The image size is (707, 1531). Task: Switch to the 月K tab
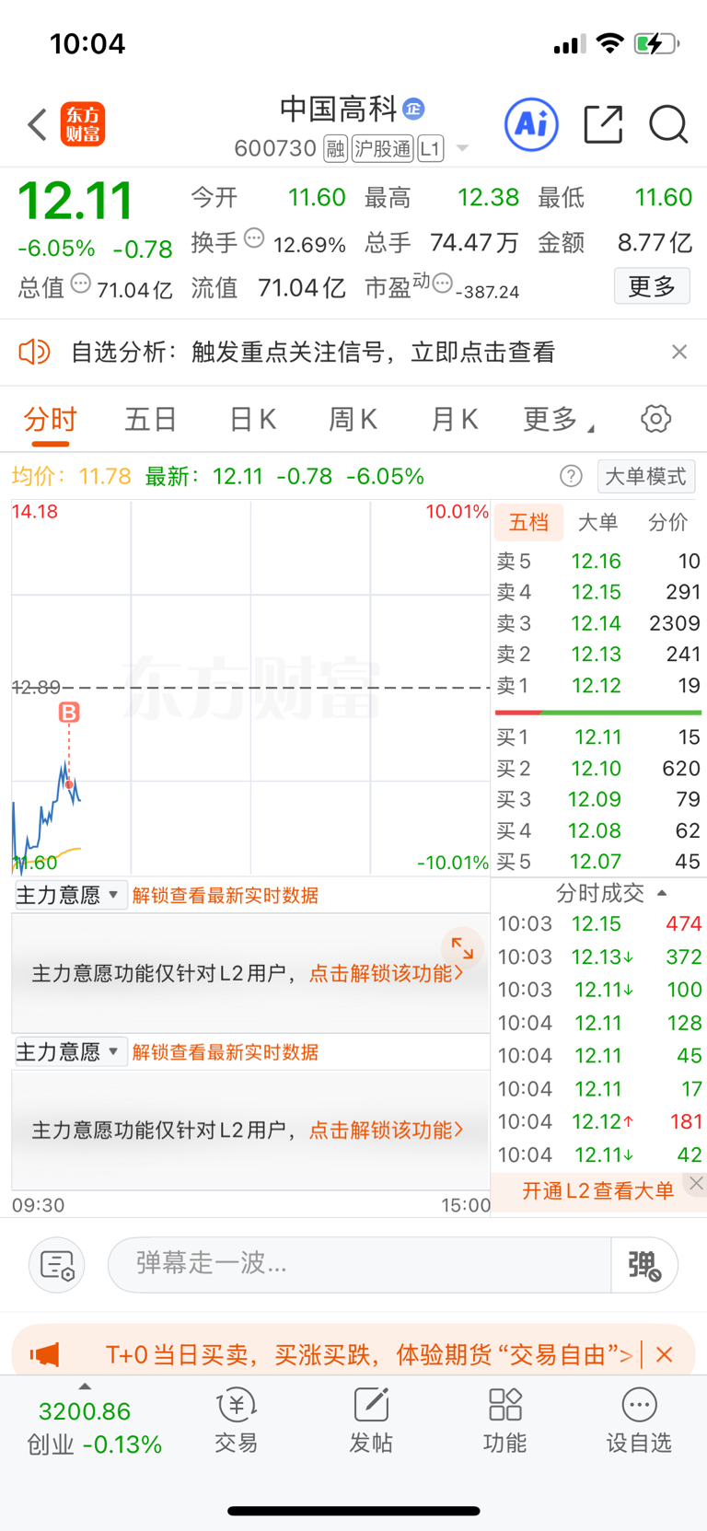point(455,420)
